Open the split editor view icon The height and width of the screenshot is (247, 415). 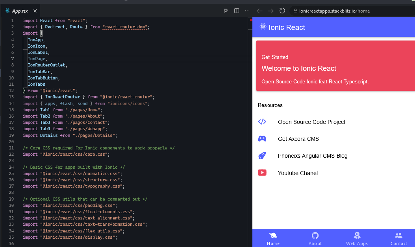(237, 11)
